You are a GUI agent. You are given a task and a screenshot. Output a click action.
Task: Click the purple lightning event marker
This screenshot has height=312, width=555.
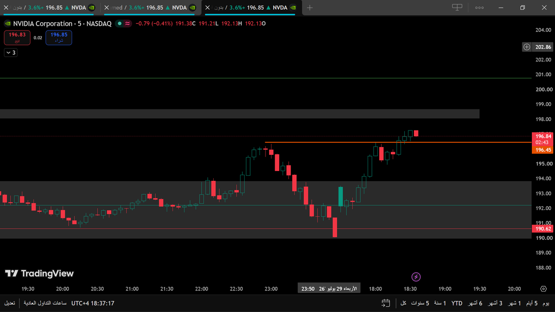[416, 277]
